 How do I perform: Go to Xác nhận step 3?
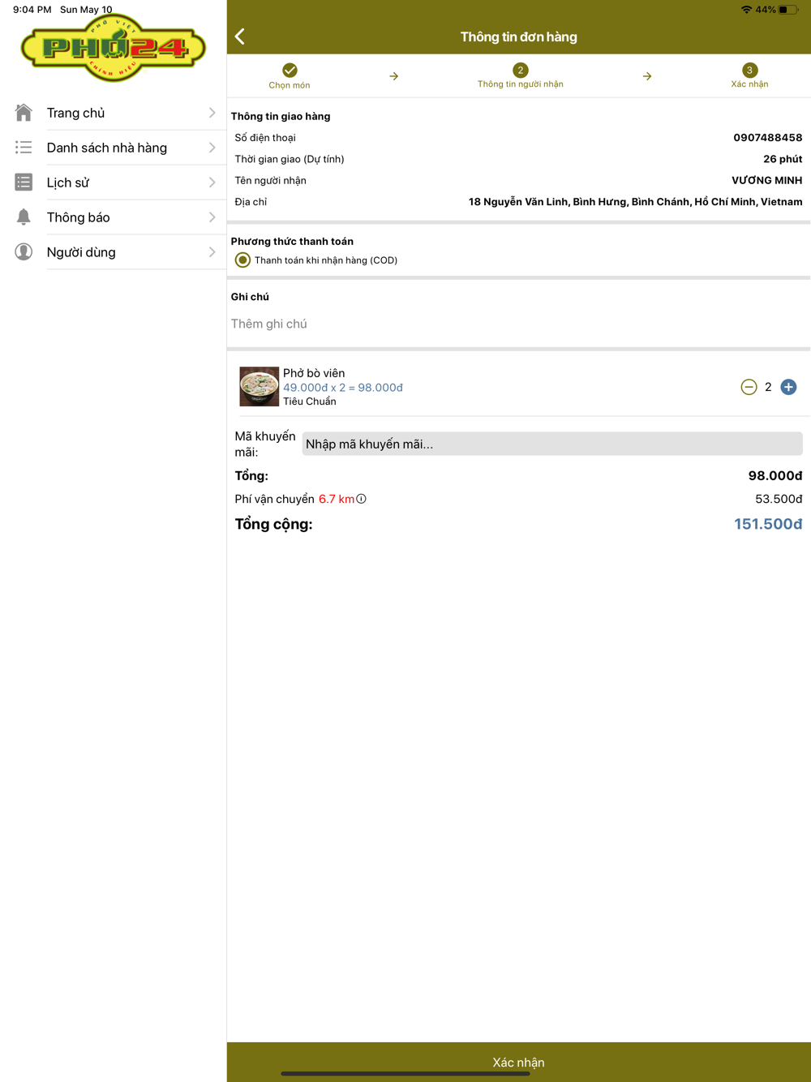(749, 76)
